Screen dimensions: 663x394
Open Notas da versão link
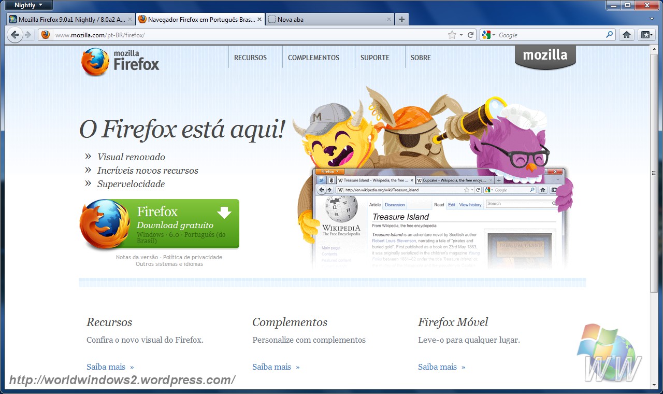137,257
